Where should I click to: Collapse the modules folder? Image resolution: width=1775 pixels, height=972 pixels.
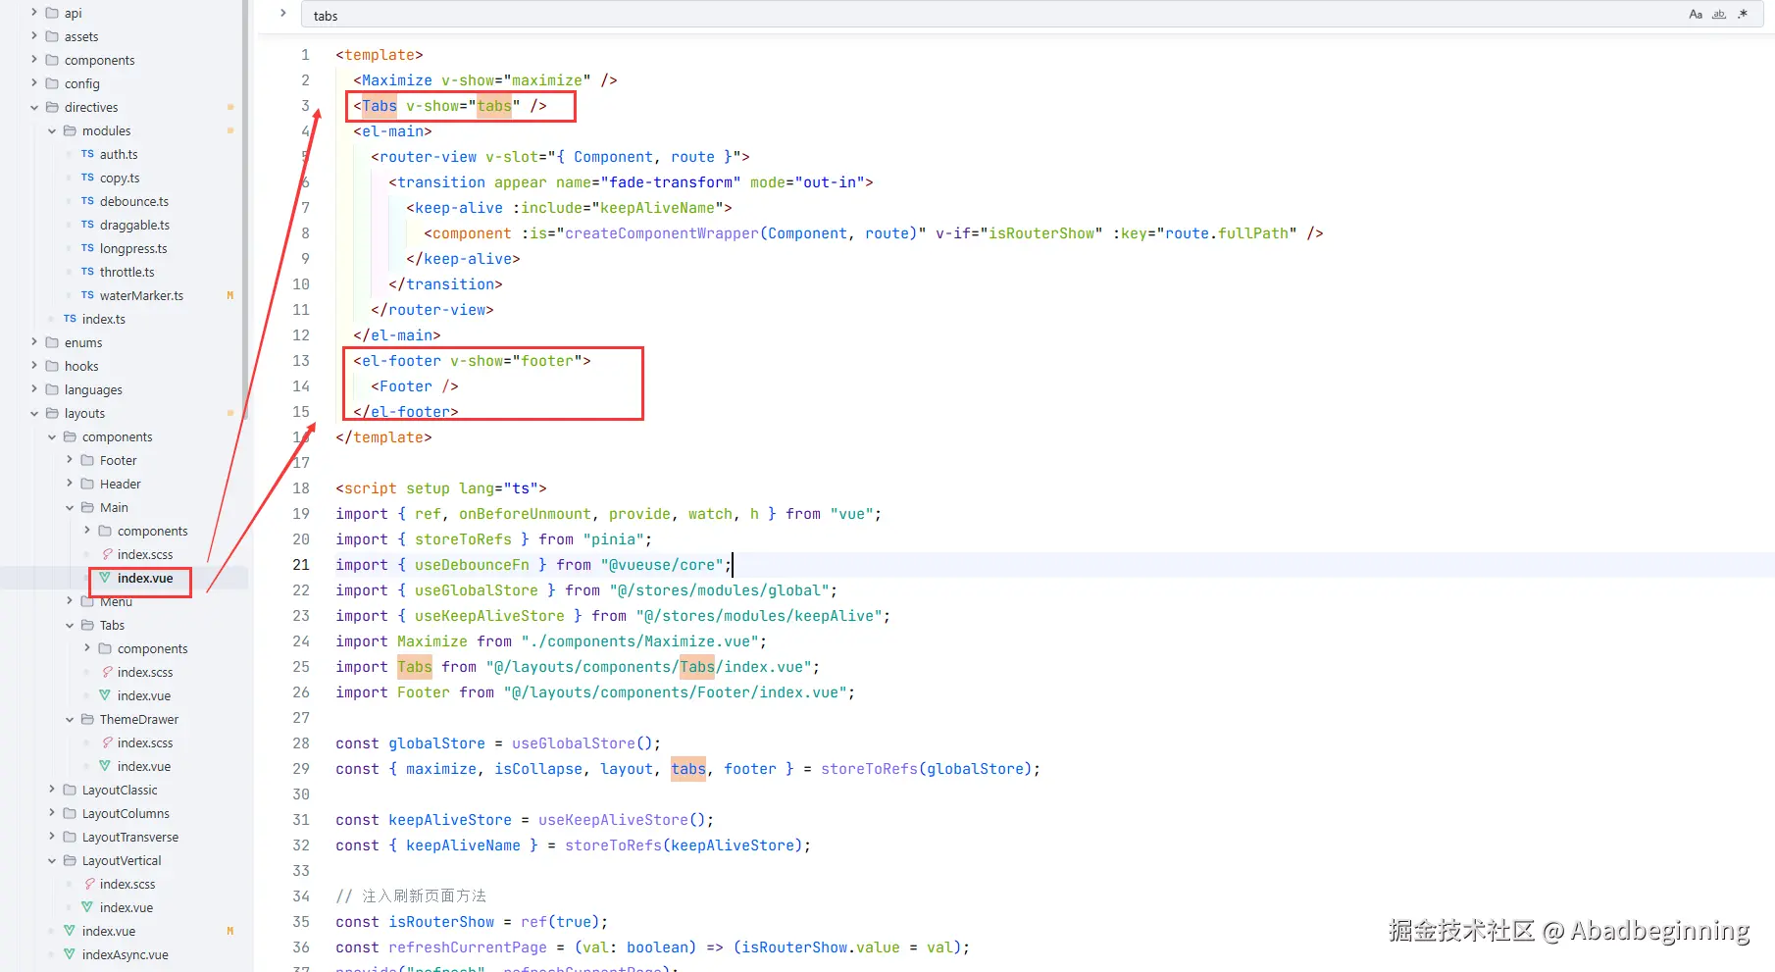[52, 130]
